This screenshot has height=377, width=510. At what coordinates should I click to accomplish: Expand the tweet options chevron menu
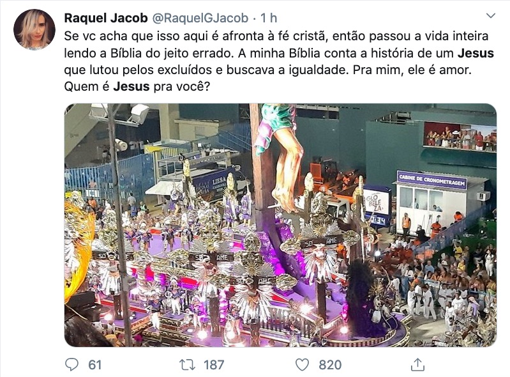coord(490,15)
